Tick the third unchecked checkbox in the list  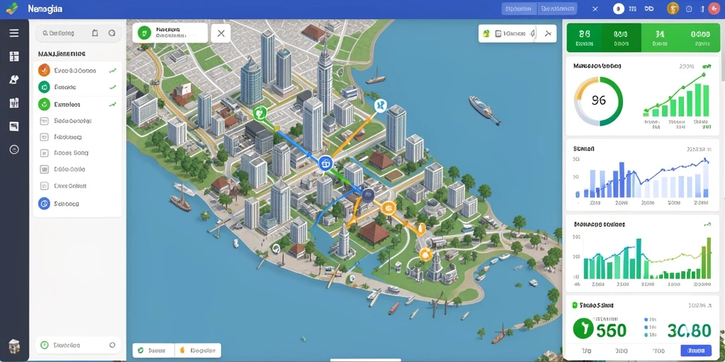tap(45, 153)
